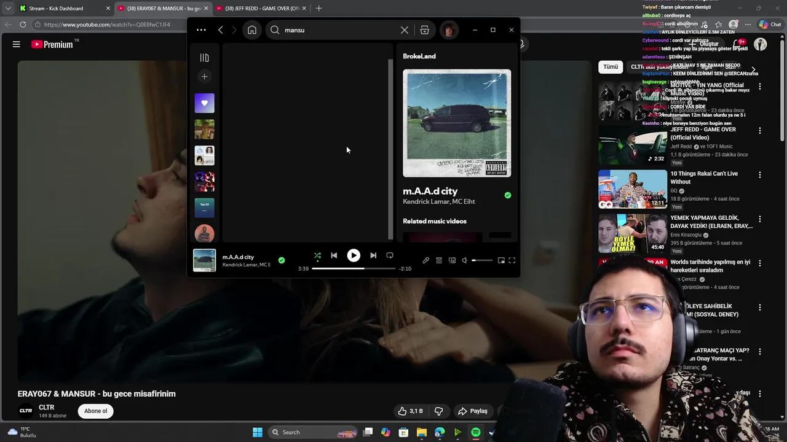
Task: Open Liked Songs in Spotify sidebar
Action: pyautogui.click(x=205, y=103)
